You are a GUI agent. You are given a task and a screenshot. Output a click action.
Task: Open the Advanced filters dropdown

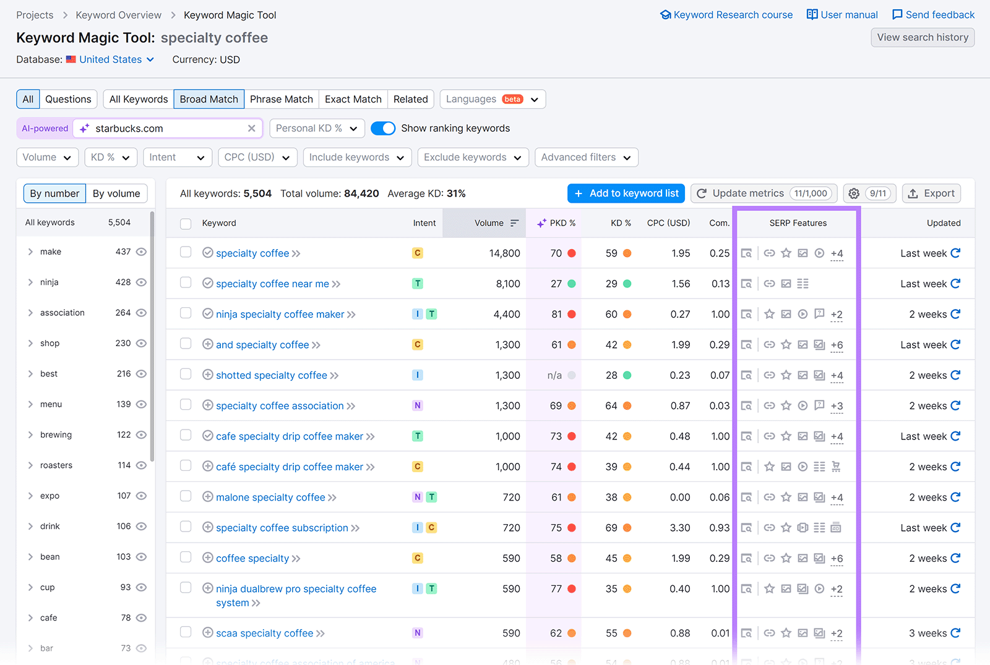tap(585, 157)
